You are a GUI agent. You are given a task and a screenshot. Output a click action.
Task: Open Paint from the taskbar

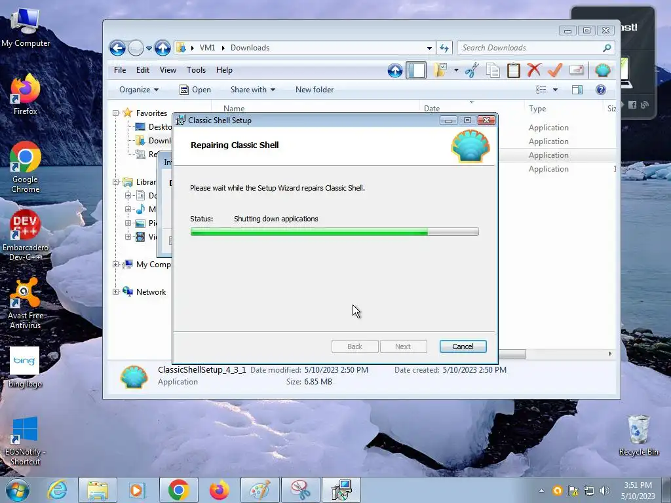point(259,490)
